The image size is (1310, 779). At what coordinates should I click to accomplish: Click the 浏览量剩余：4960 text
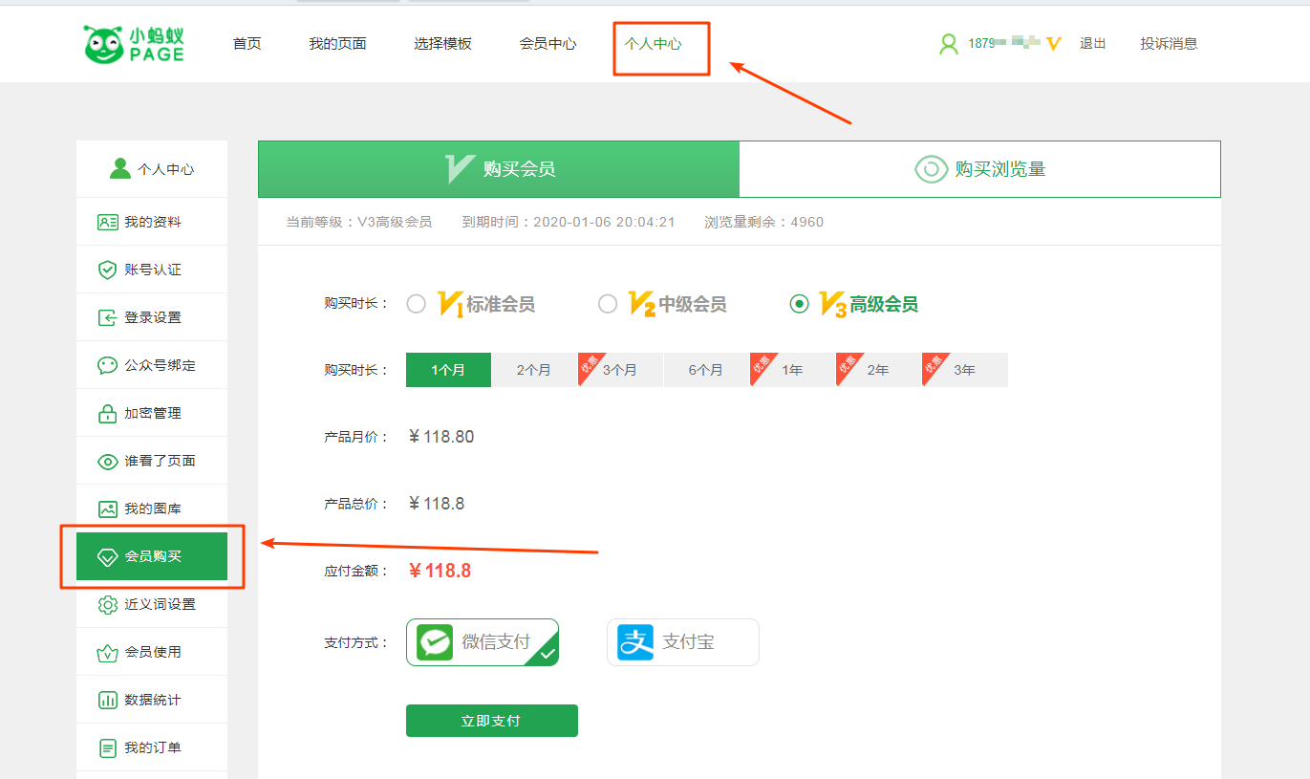763,222
